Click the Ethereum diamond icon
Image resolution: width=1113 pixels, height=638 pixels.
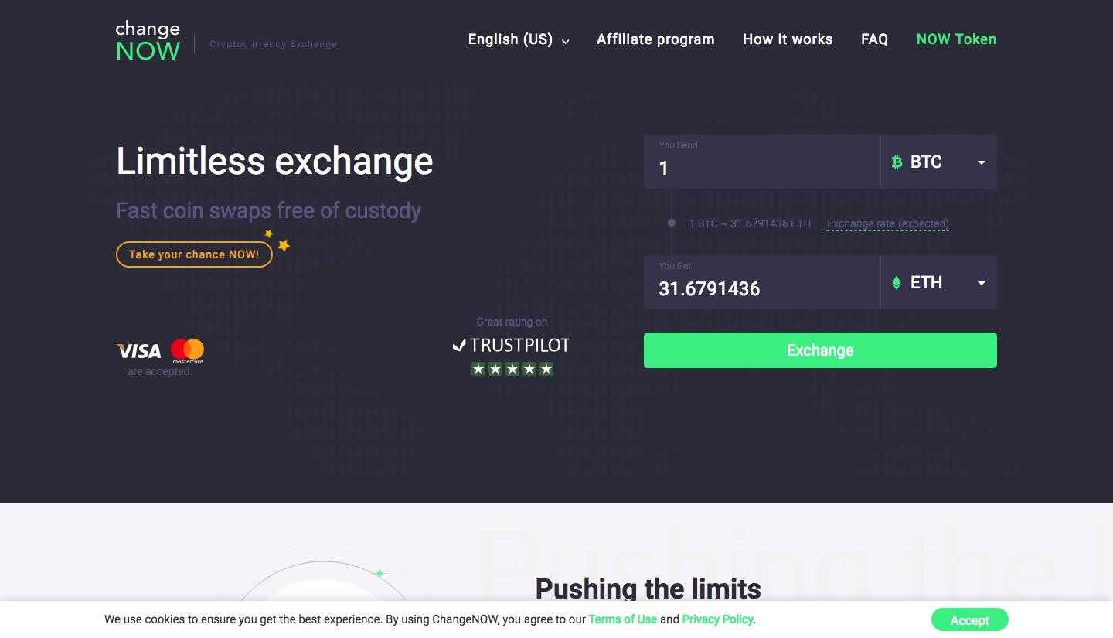[x=897, y=283]
